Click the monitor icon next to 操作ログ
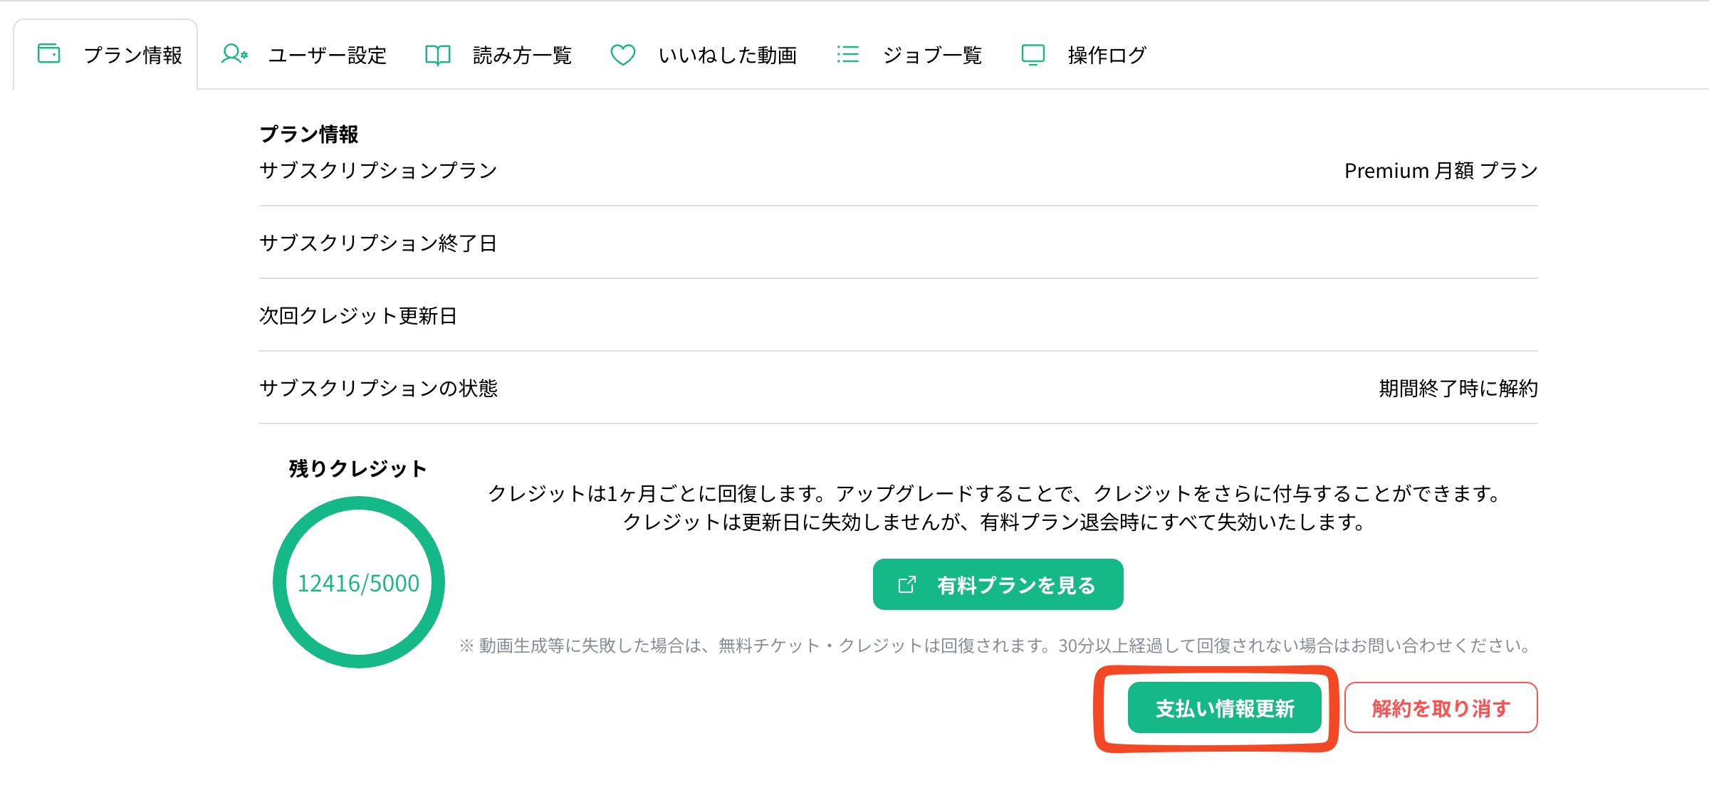The width and height of the screenshot is (1709, 790). click(1033, 53)
